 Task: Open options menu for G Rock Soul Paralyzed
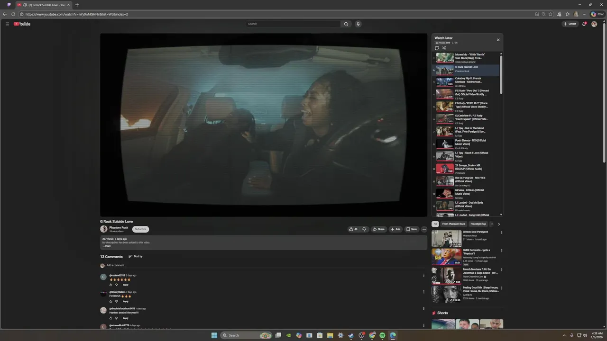502,233
